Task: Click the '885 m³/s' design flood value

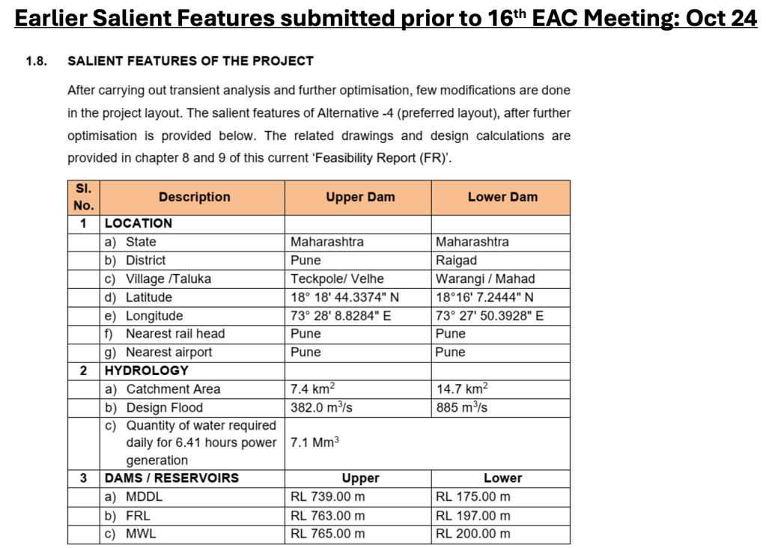Action: pos(461,407)
